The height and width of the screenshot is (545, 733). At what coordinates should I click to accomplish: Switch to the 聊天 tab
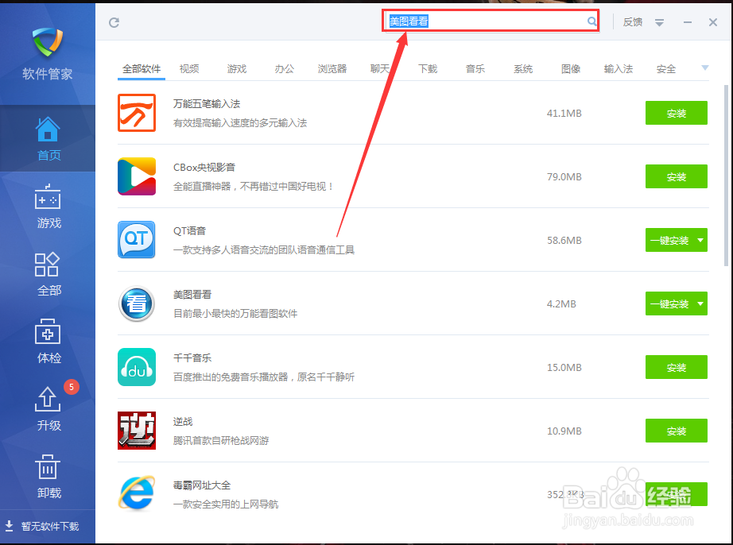(x=380, y=69)
